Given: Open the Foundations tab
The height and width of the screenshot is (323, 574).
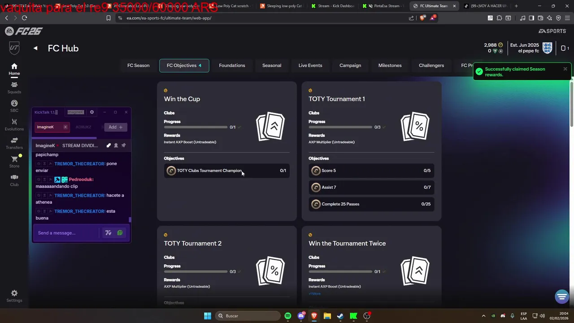Looking at the screenshot, I should tap(232, 65).
